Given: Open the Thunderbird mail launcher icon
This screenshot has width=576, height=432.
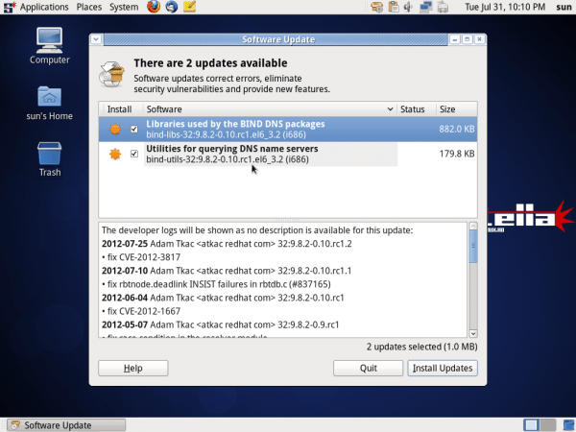Looking at the screenshot, I should point(171,7).
